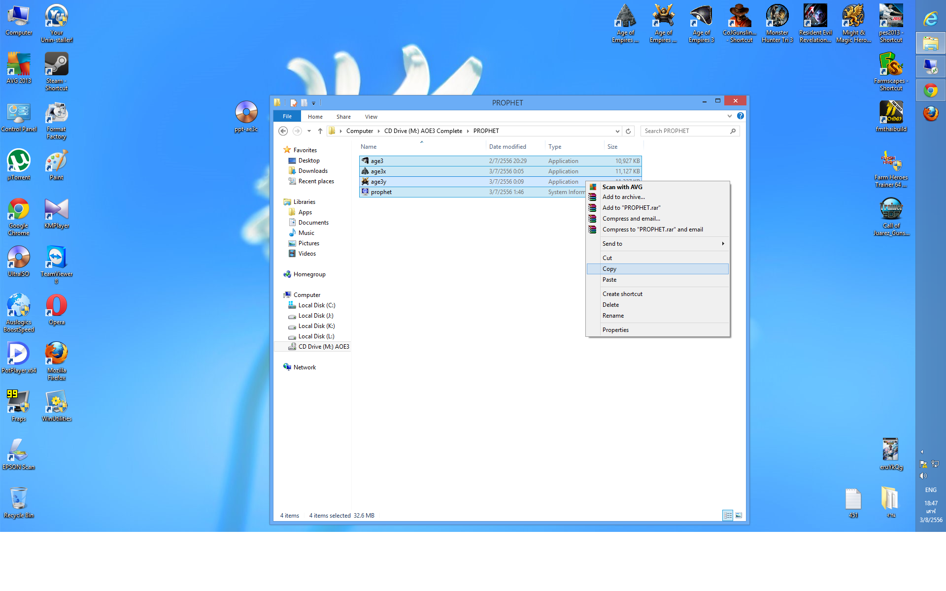Click the Properties icon in quick access toolbar
The width and height of the screenshot is (946, 591).
[294, 103]
